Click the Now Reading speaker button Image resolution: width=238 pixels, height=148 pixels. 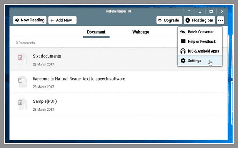(x=29, y=20)
